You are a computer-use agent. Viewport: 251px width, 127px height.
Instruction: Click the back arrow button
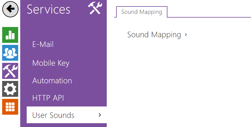[10, 9]
